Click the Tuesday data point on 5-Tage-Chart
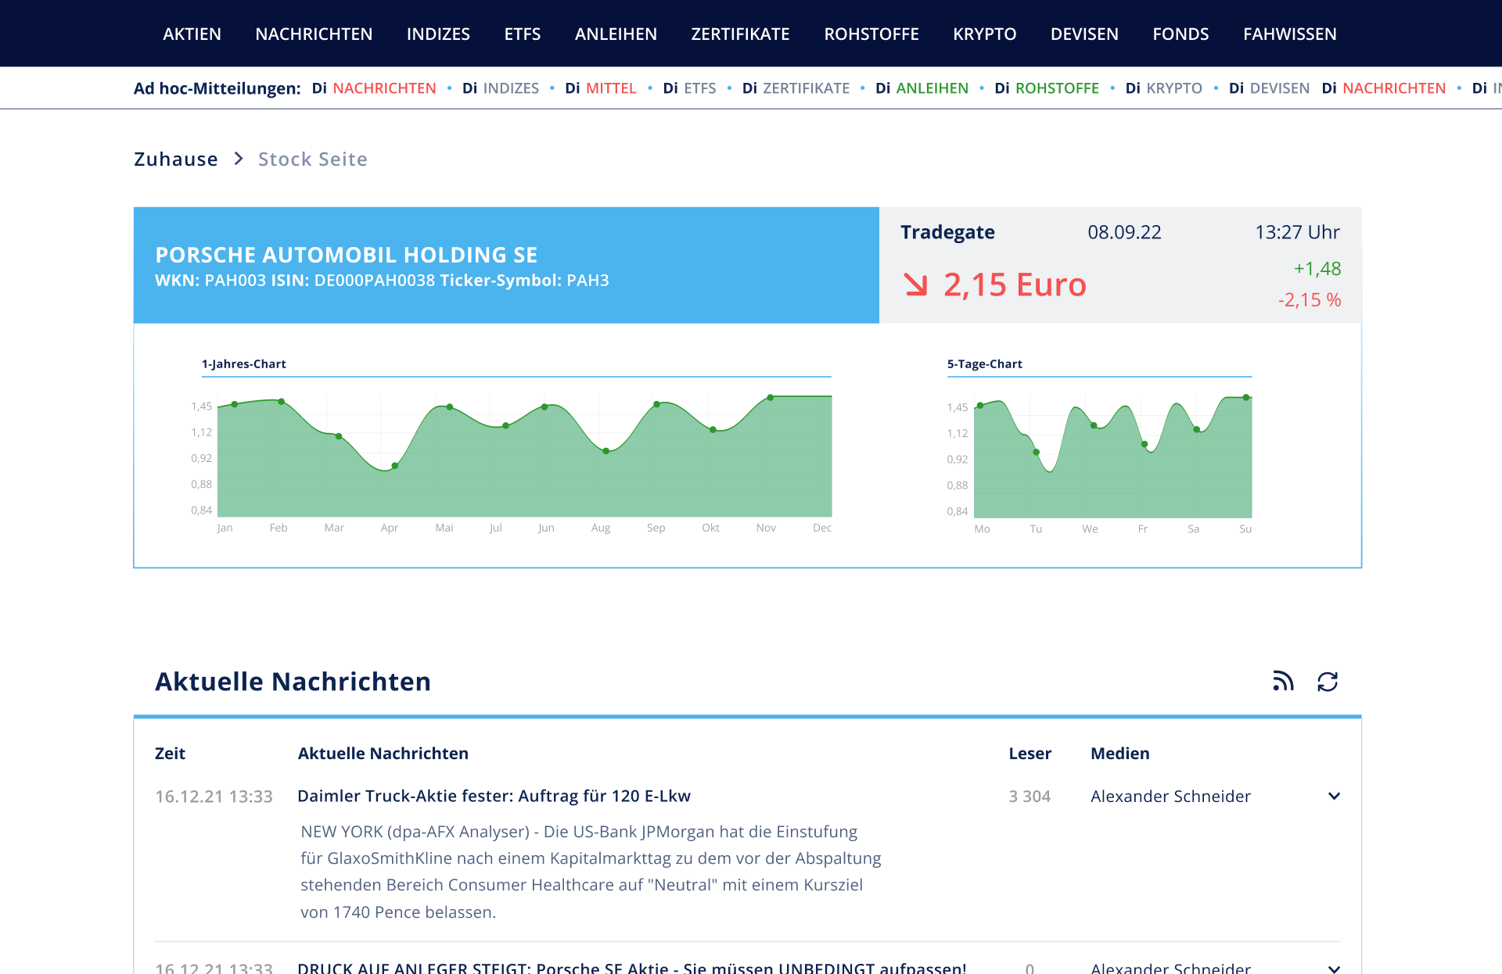 click(x=1036, y=453)
